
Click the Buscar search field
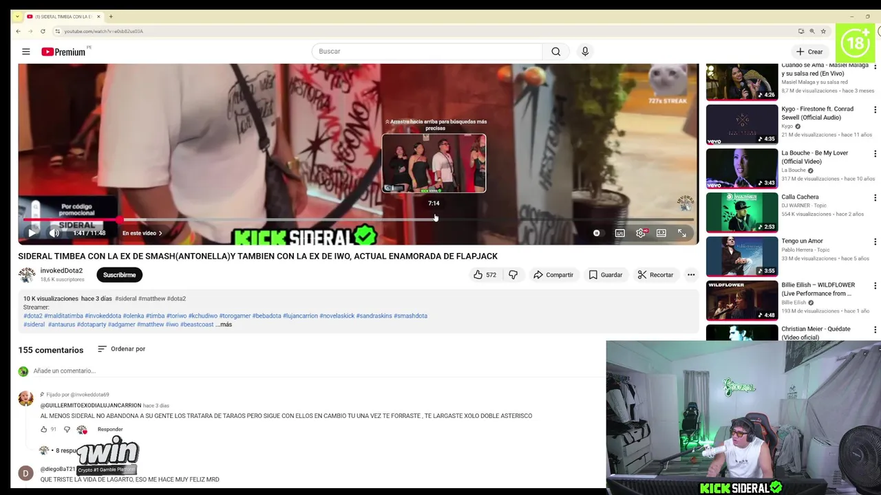[x=427, y=52]
